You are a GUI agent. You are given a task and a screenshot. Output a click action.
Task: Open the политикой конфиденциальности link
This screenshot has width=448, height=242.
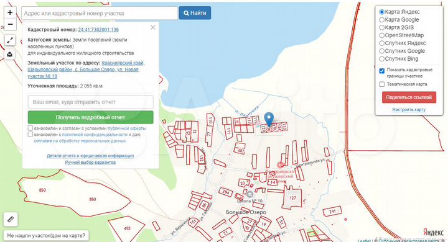95,135
